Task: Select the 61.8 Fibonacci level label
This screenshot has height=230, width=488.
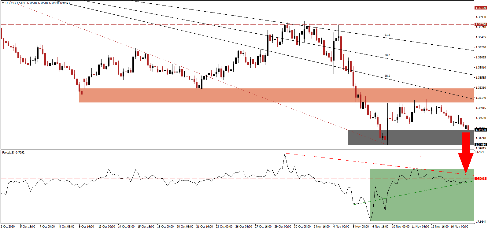Action: 387,35
